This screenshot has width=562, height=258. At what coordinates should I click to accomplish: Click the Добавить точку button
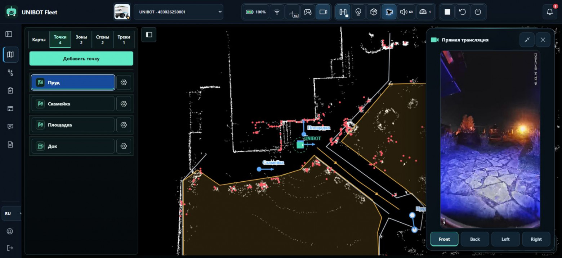click(81, 58)
